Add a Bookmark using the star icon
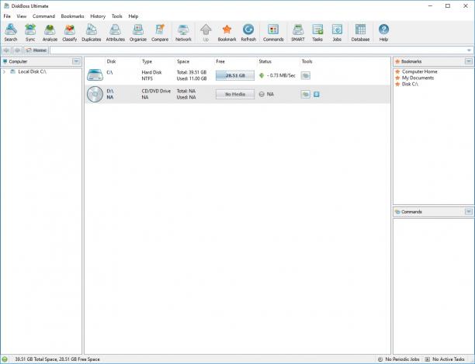The image size is (475, 364). (x=227, y=33)
